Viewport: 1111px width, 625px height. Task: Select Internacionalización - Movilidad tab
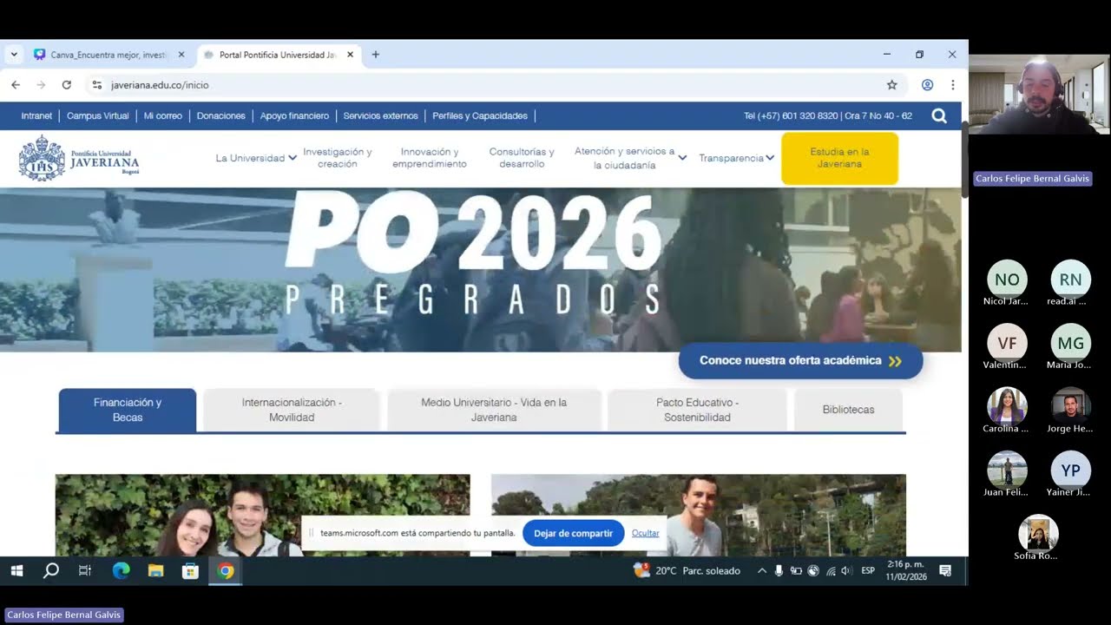point(292,410)
